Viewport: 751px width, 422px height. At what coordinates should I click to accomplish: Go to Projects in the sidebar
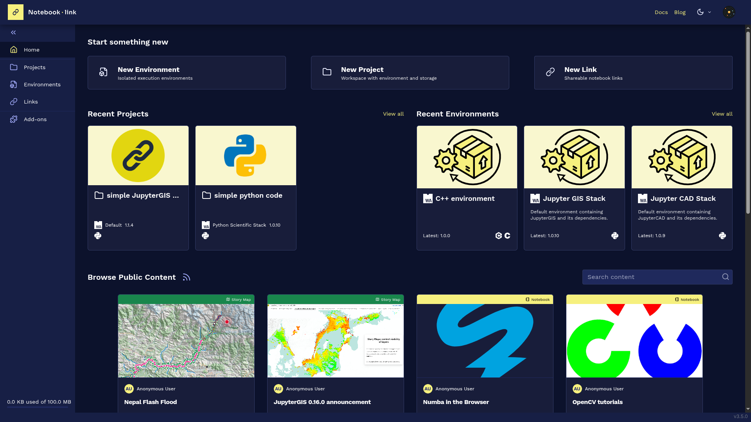coord(38,67)
